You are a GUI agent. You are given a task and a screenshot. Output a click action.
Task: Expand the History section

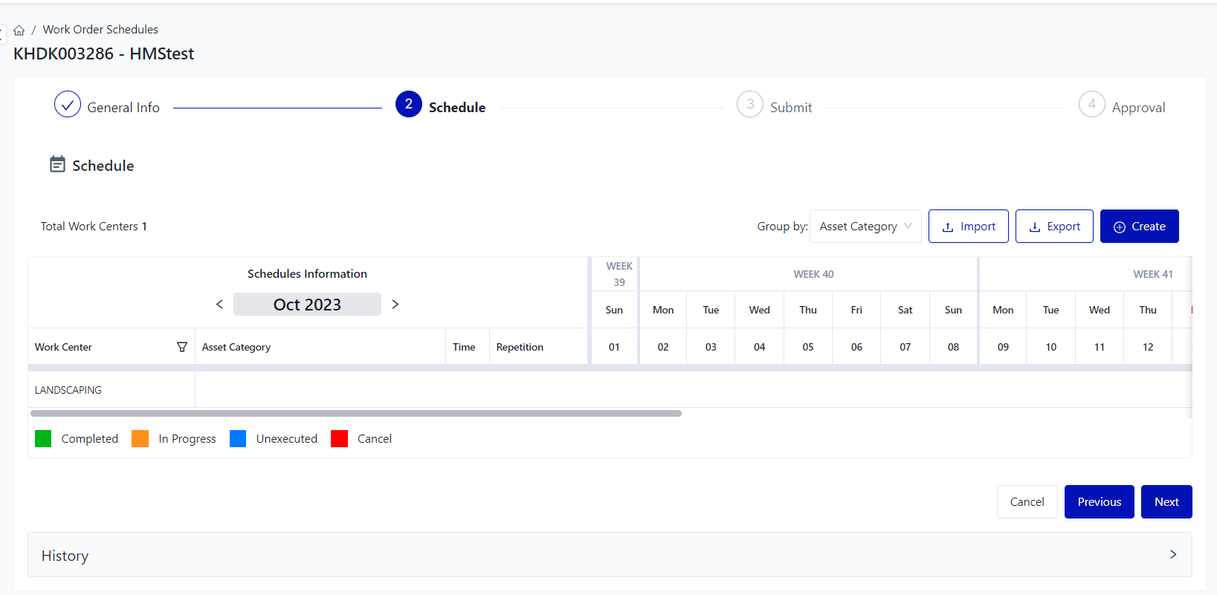1172,555
